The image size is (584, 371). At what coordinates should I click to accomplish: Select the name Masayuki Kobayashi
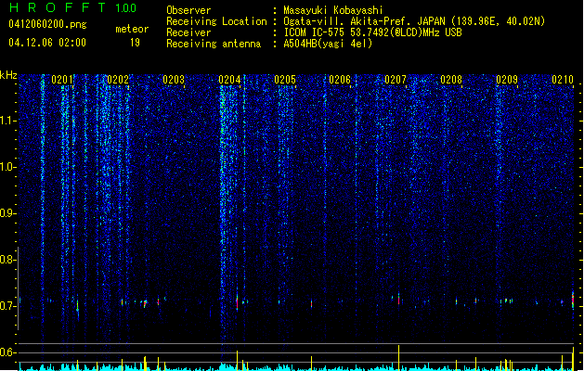click(x=333, y=10)
